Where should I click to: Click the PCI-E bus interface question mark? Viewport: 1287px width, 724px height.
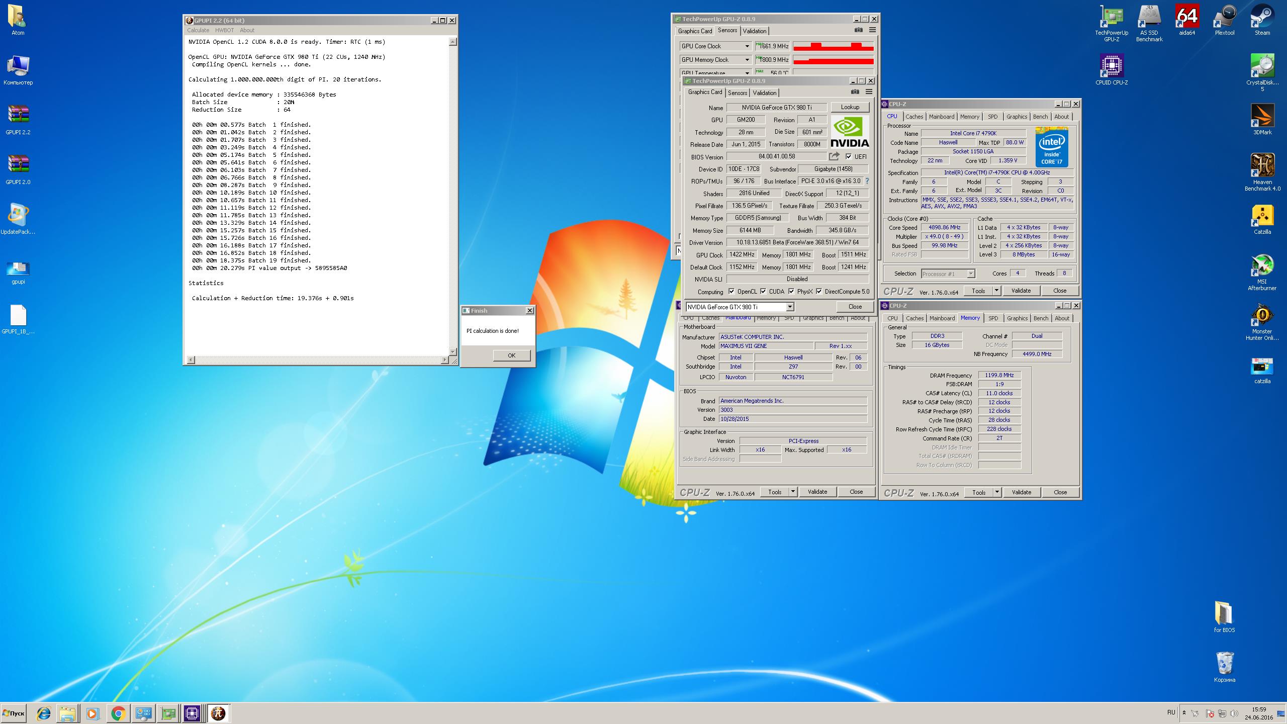[x=867, y=181]
